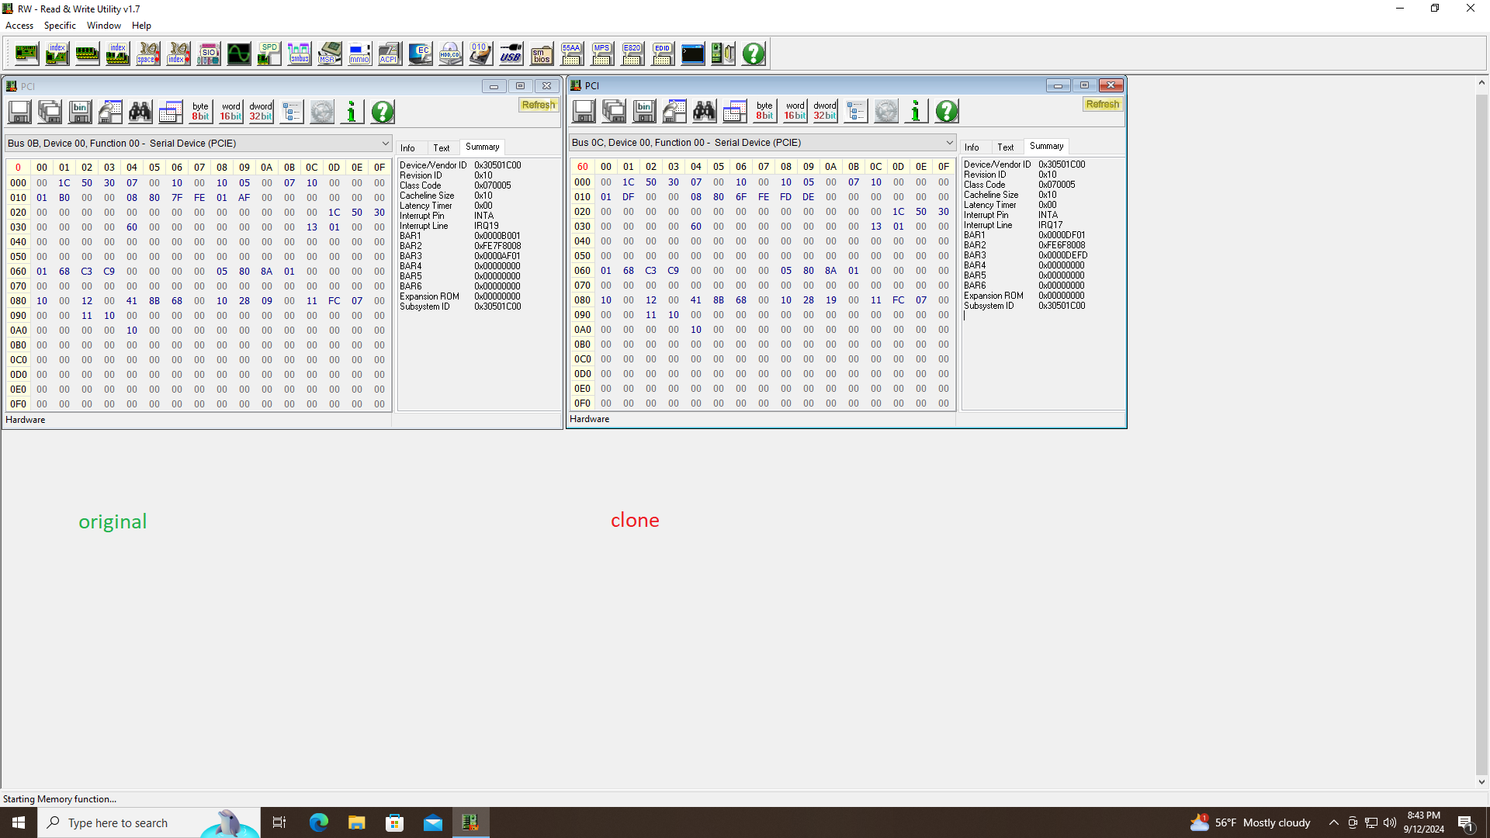
Task: Click the main window vertical scrollbar down arrow
Action: (x=1481, y=782)
